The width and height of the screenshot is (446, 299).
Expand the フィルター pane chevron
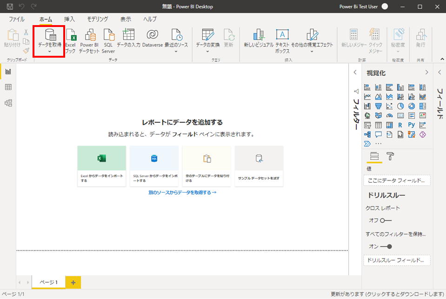point(355,72)
